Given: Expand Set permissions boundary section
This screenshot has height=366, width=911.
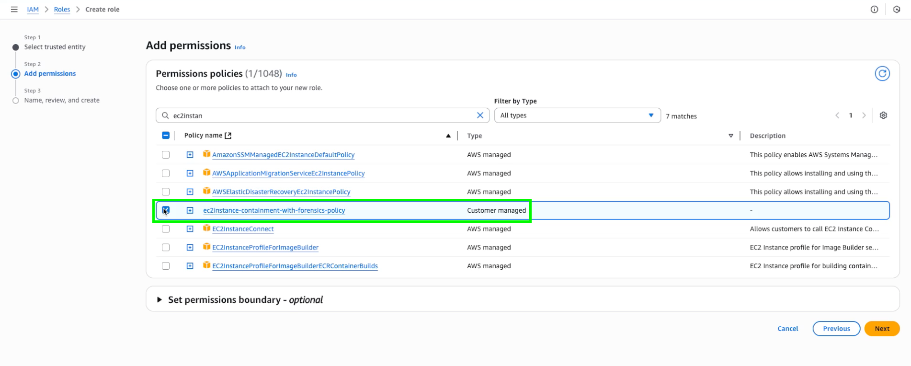Looking at the screenshot, I should click(159, 299).
